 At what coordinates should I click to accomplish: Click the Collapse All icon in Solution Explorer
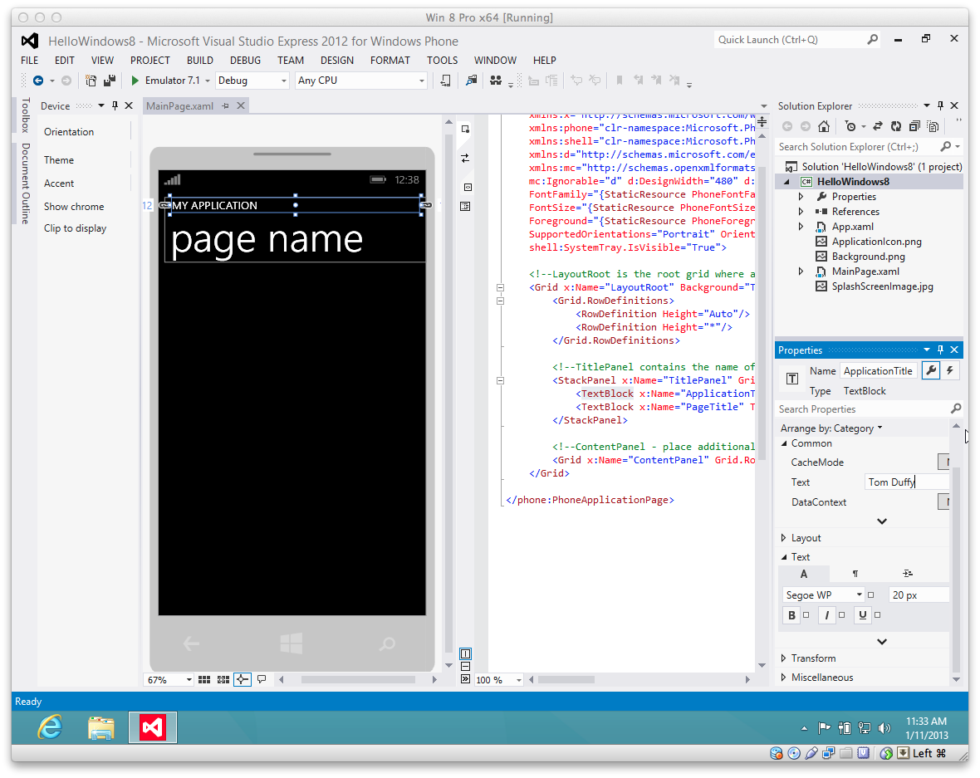[914, 127]
